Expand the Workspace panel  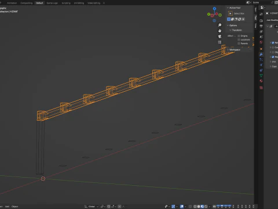coord(228,50)
